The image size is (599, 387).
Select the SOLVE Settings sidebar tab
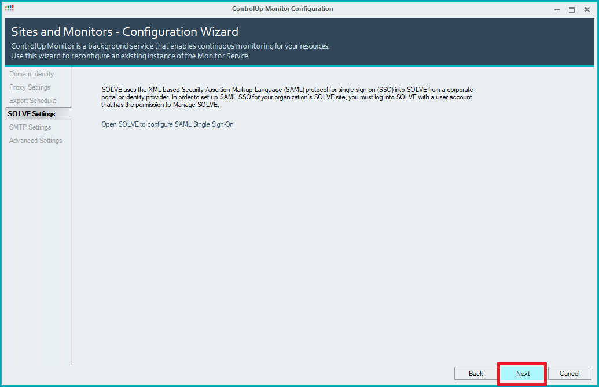point(32,114)
